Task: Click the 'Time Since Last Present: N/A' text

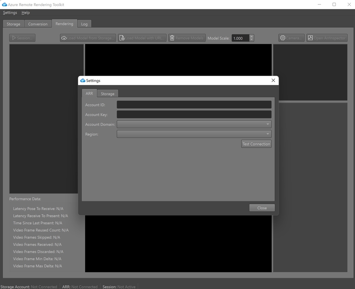Action: click(38, 223)
